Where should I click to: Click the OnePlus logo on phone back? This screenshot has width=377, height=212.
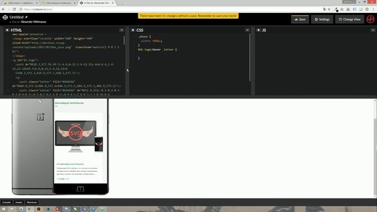pyautogui.click(x=41, y=117)
